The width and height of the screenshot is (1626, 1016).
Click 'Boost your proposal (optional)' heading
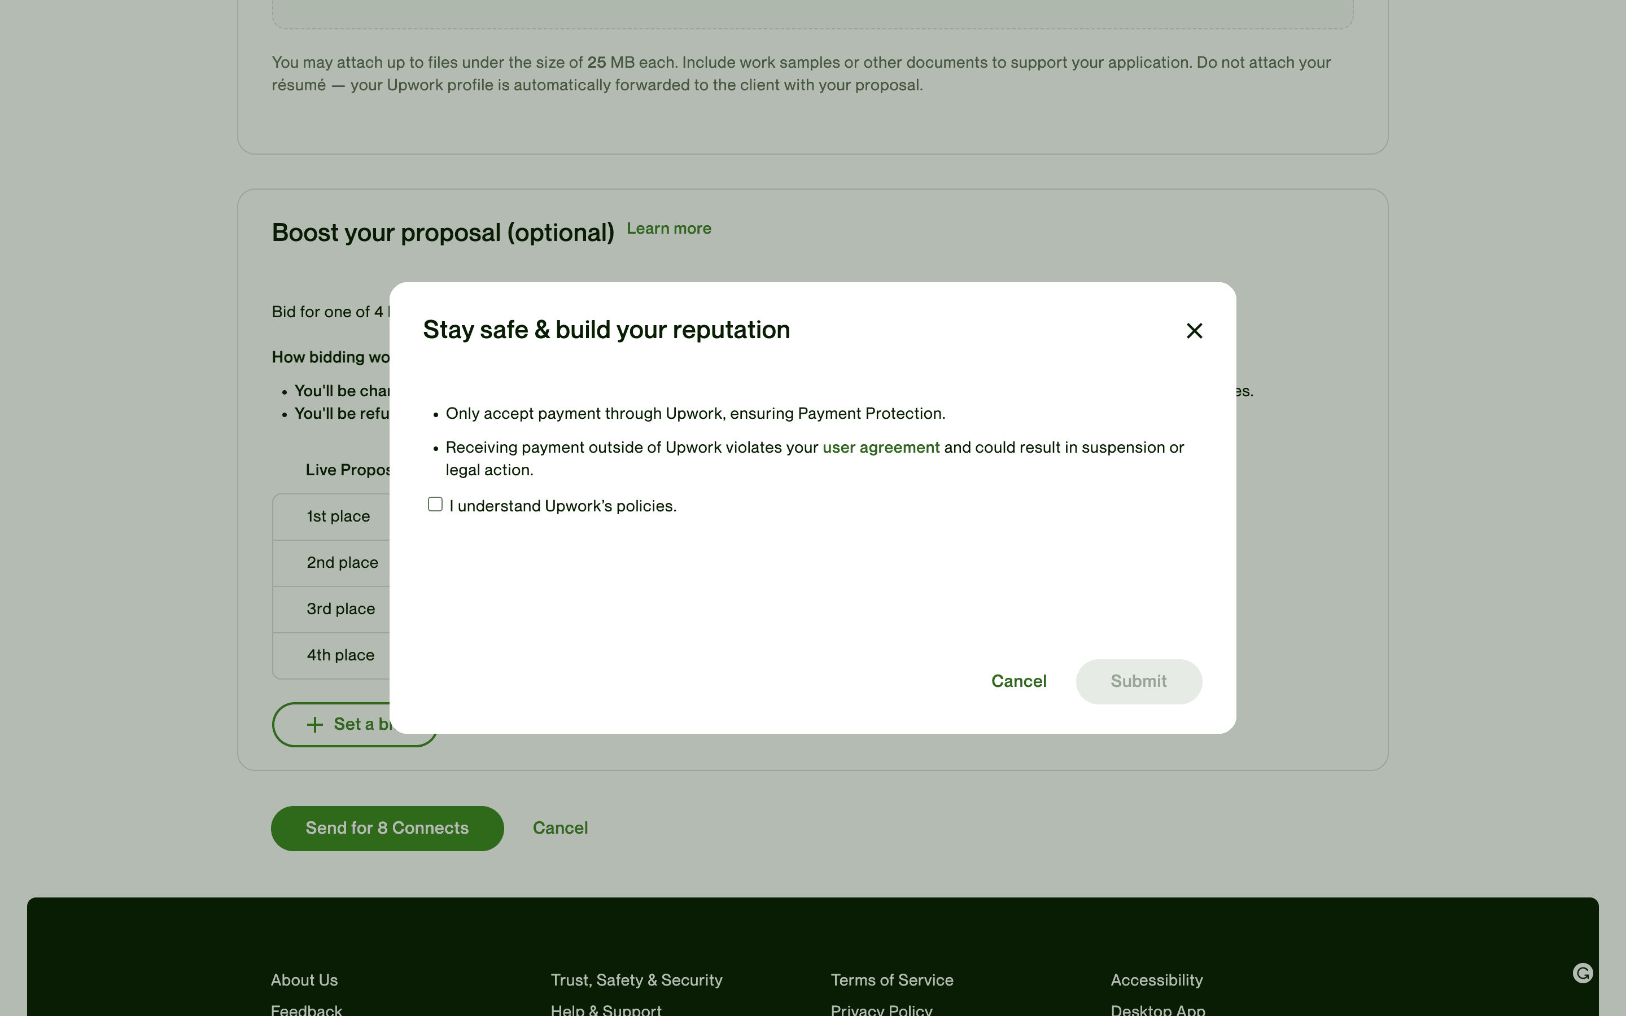coord(443,233)
